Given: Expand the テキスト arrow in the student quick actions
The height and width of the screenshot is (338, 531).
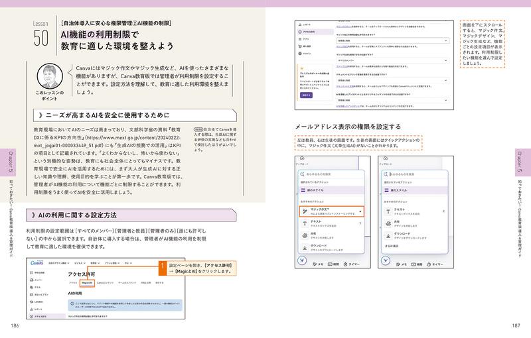Looking at the screenshot, I should click(443, 211).
